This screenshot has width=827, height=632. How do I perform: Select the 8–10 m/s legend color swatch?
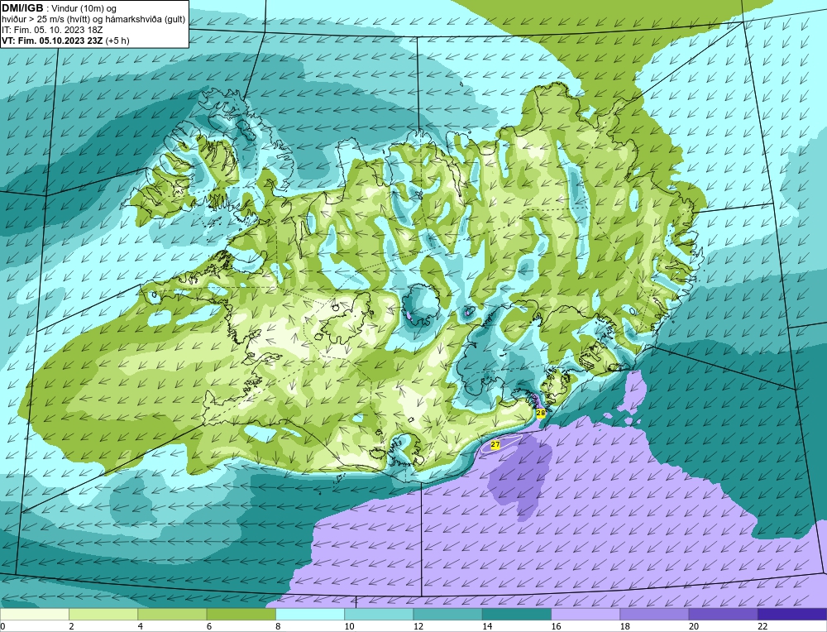(310, 615)
